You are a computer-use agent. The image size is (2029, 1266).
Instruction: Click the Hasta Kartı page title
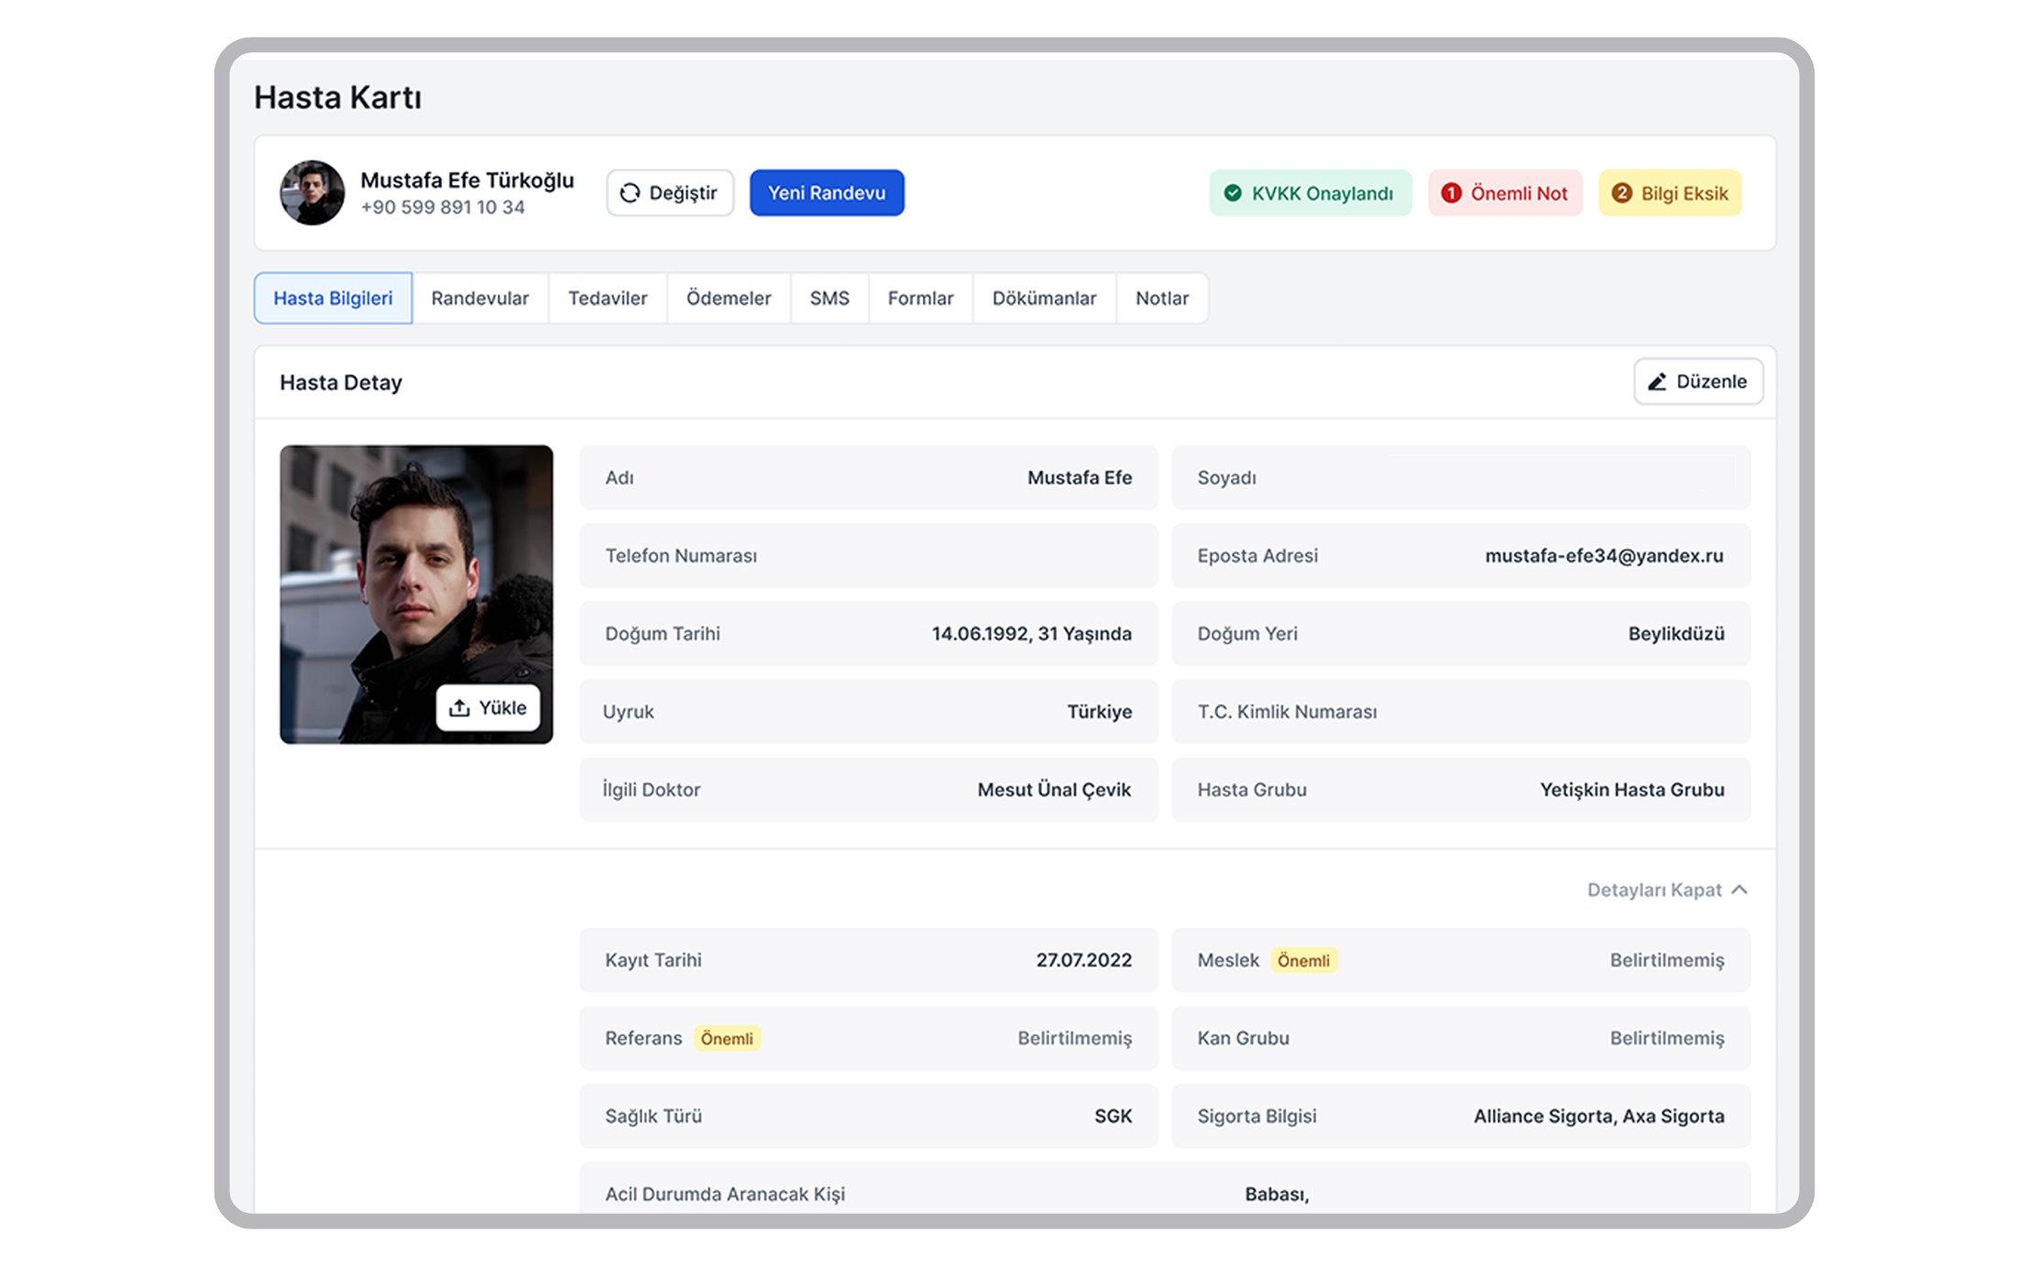click(338, 97)
